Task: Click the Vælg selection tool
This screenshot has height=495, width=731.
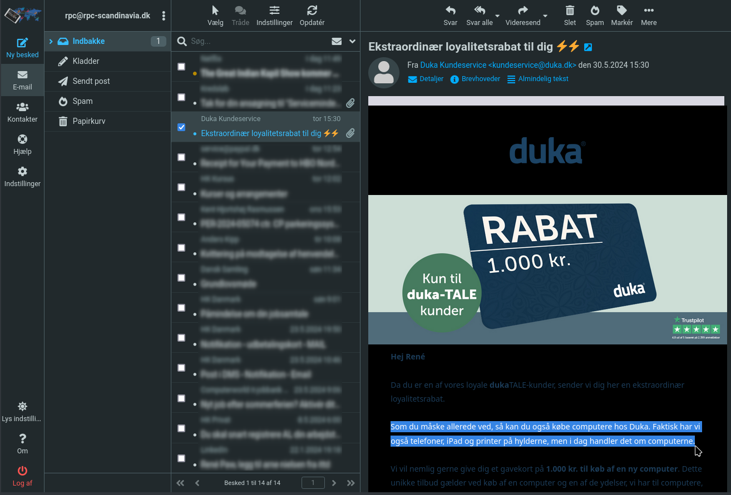Action: tap(215, 16)
